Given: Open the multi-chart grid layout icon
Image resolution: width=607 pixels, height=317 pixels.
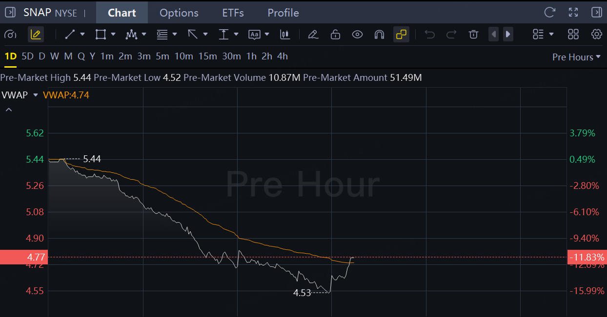Looking at the screenshot, I should click(573, 34).
